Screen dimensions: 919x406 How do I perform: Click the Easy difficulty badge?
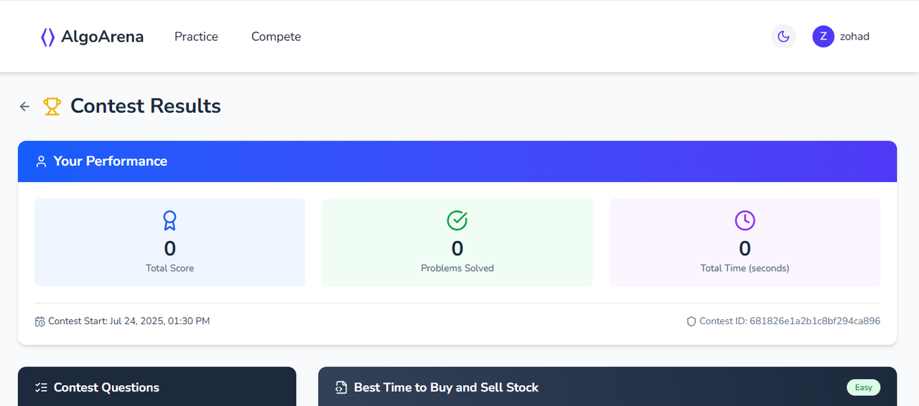click(864, 387)
